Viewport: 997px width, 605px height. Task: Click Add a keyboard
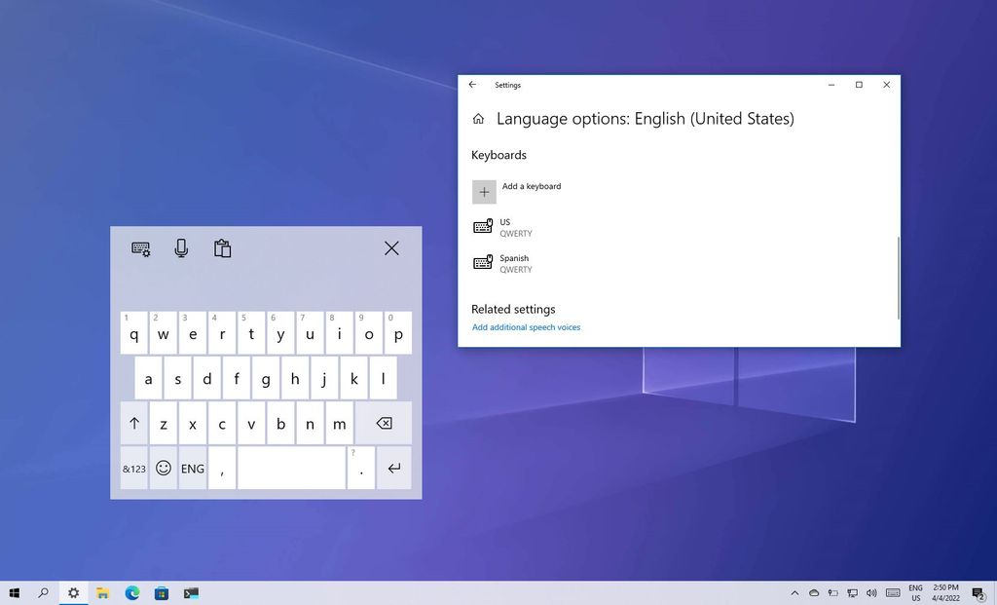coord(531,186)
